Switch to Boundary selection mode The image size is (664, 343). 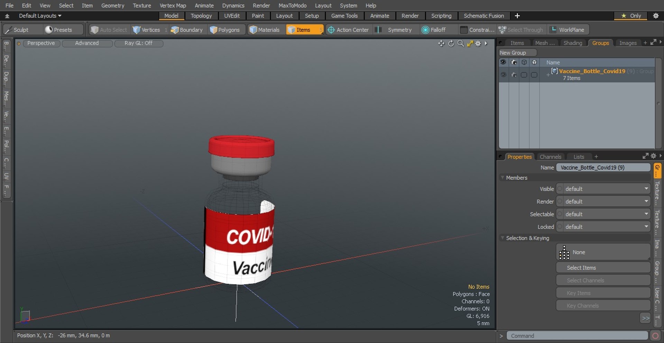pos(187,30)
